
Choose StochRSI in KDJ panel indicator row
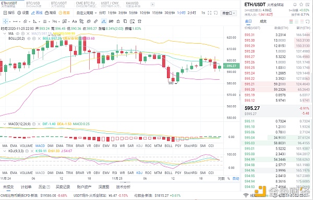point(190,173)
